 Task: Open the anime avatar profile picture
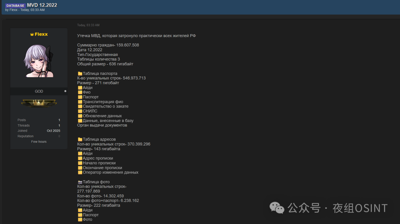(x=39, y=60)
